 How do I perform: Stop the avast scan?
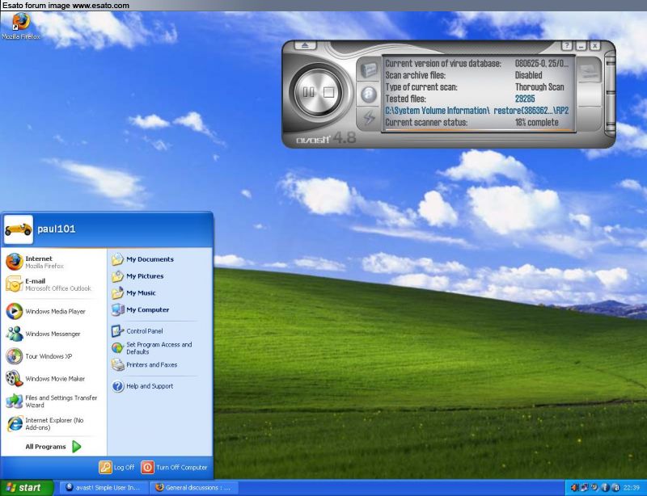328,92
